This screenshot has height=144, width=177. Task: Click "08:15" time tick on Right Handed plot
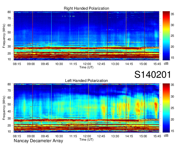pos(17,64)
